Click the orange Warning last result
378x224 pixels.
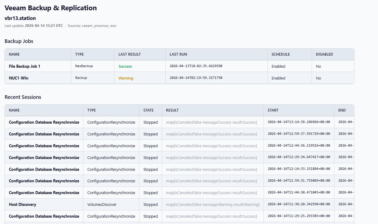126,78
